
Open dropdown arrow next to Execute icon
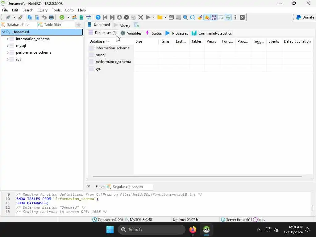[154, 17]
